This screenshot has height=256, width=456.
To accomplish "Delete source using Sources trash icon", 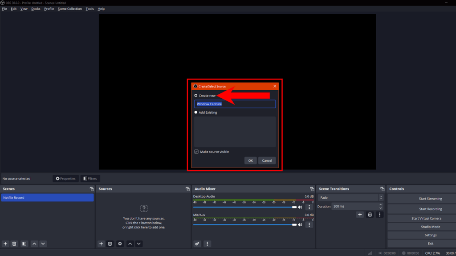I will (110, 244).
